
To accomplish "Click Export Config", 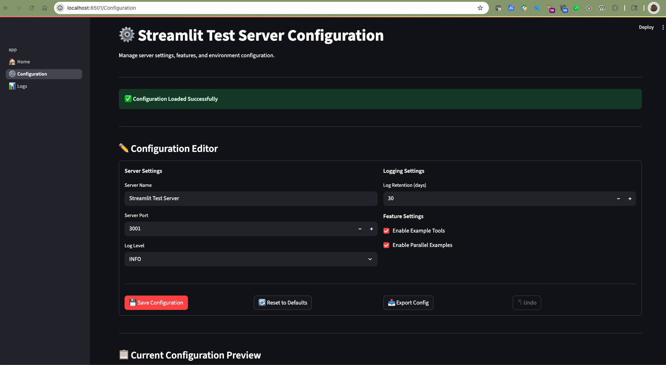I will coord(408,303).
